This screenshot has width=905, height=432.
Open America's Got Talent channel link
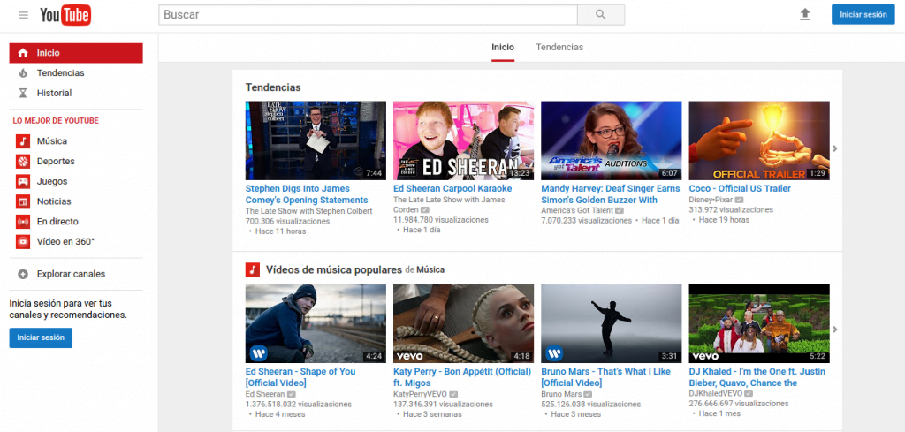577,210
